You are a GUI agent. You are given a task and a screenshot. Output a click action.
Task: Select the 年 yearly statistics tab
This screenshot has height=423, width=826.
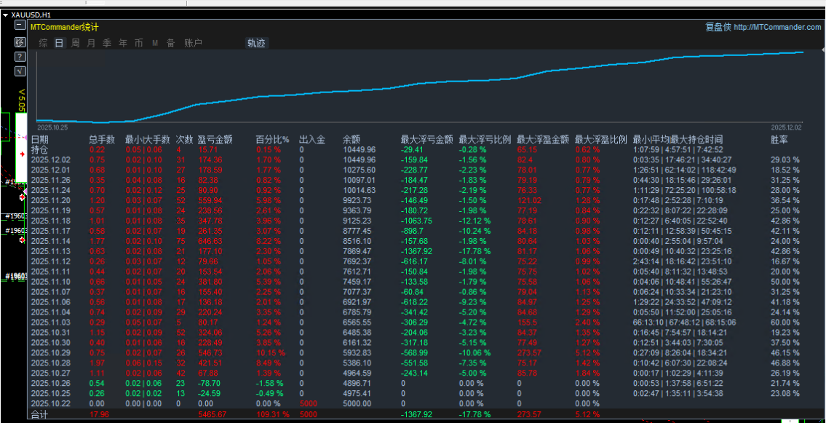[x=123, y=42]
